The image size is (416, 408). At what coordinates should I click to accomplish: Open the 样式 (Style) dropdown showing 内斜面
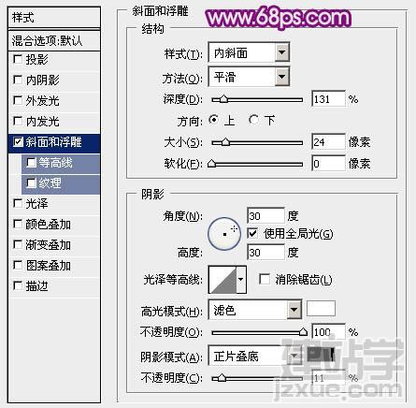pyautogui.click(x=249, y=52)
